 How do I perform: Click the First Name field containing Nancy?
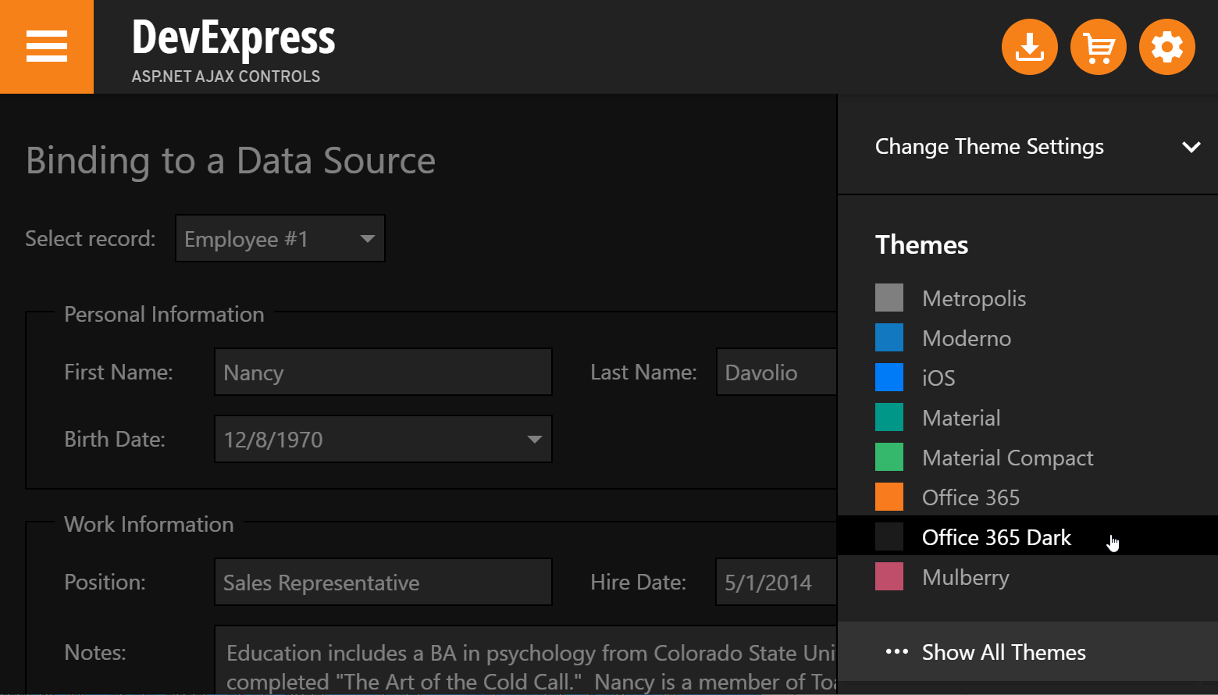383,372
